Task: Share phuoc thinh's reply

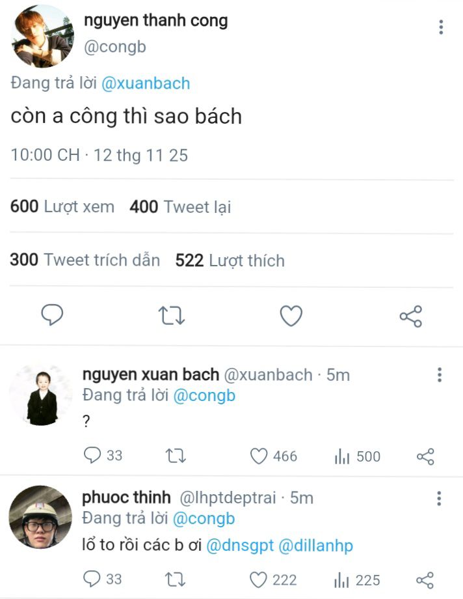Action: pos(425,580)
